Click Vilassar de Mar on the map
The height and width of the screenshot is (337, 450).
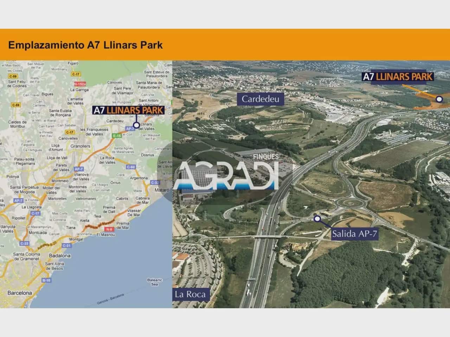pos(134,212)
